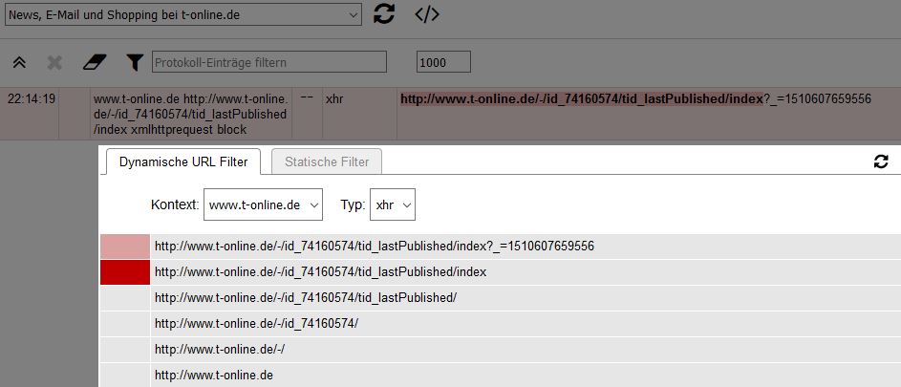
Task: Click the bold blocked URL in the log row
Action: (x=582, y=99)
